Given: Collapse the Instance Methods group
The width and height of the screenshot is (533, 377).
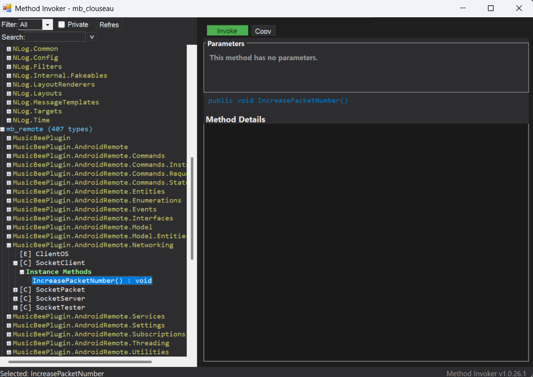Looking at the screenshot, I should click(22, 272).
